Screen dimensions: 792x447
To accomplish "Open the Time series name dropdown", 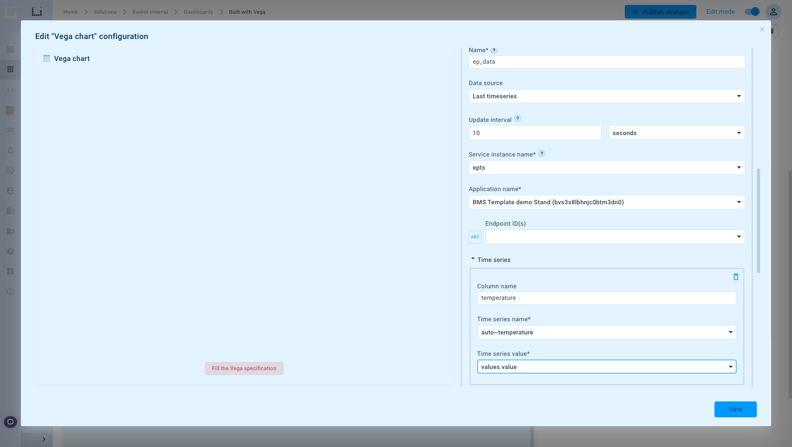I will 606,332.
